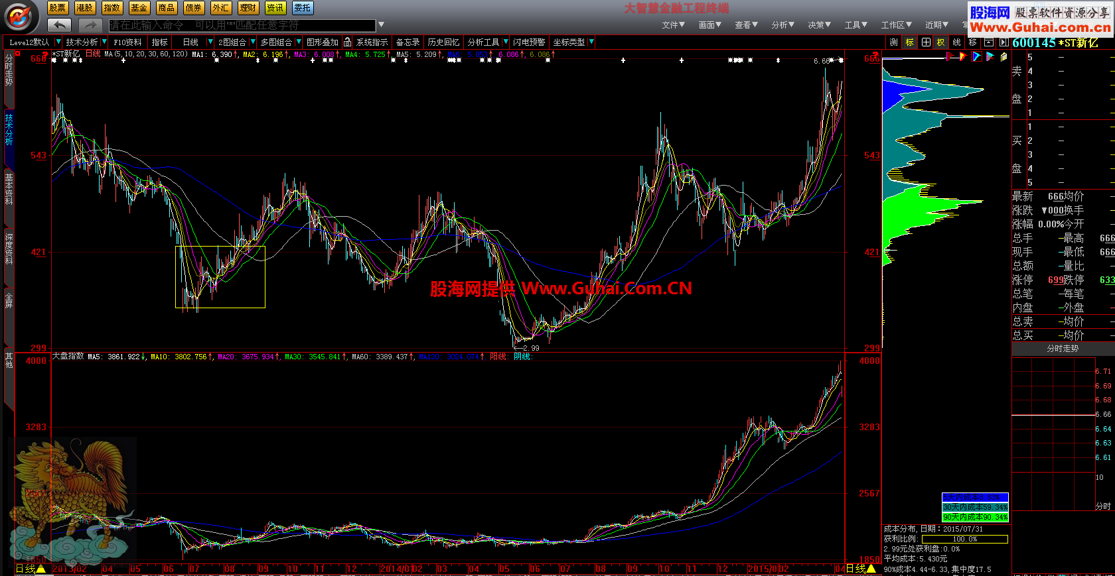Click the 90天内成本 green legend swatch
The width and height of the screenshot is (1115, 576).
tap(975, 517)
